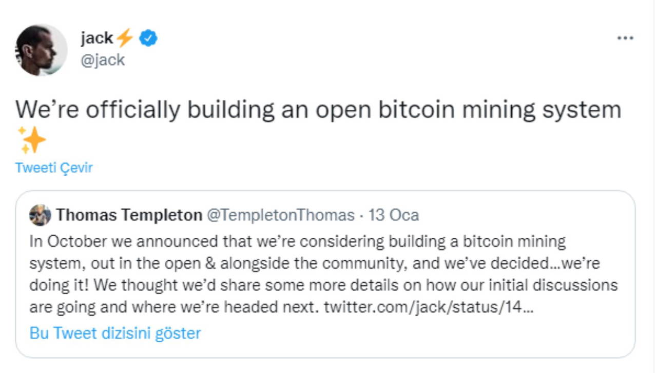Click the @TempletonThomas handle
The image size is (657, 373).
tap(280, 215)
